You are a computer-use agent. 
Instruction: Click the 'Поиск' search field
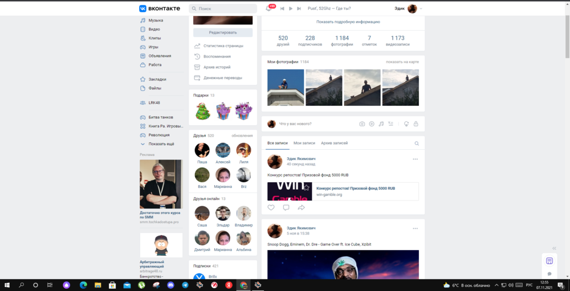(226, 9)
